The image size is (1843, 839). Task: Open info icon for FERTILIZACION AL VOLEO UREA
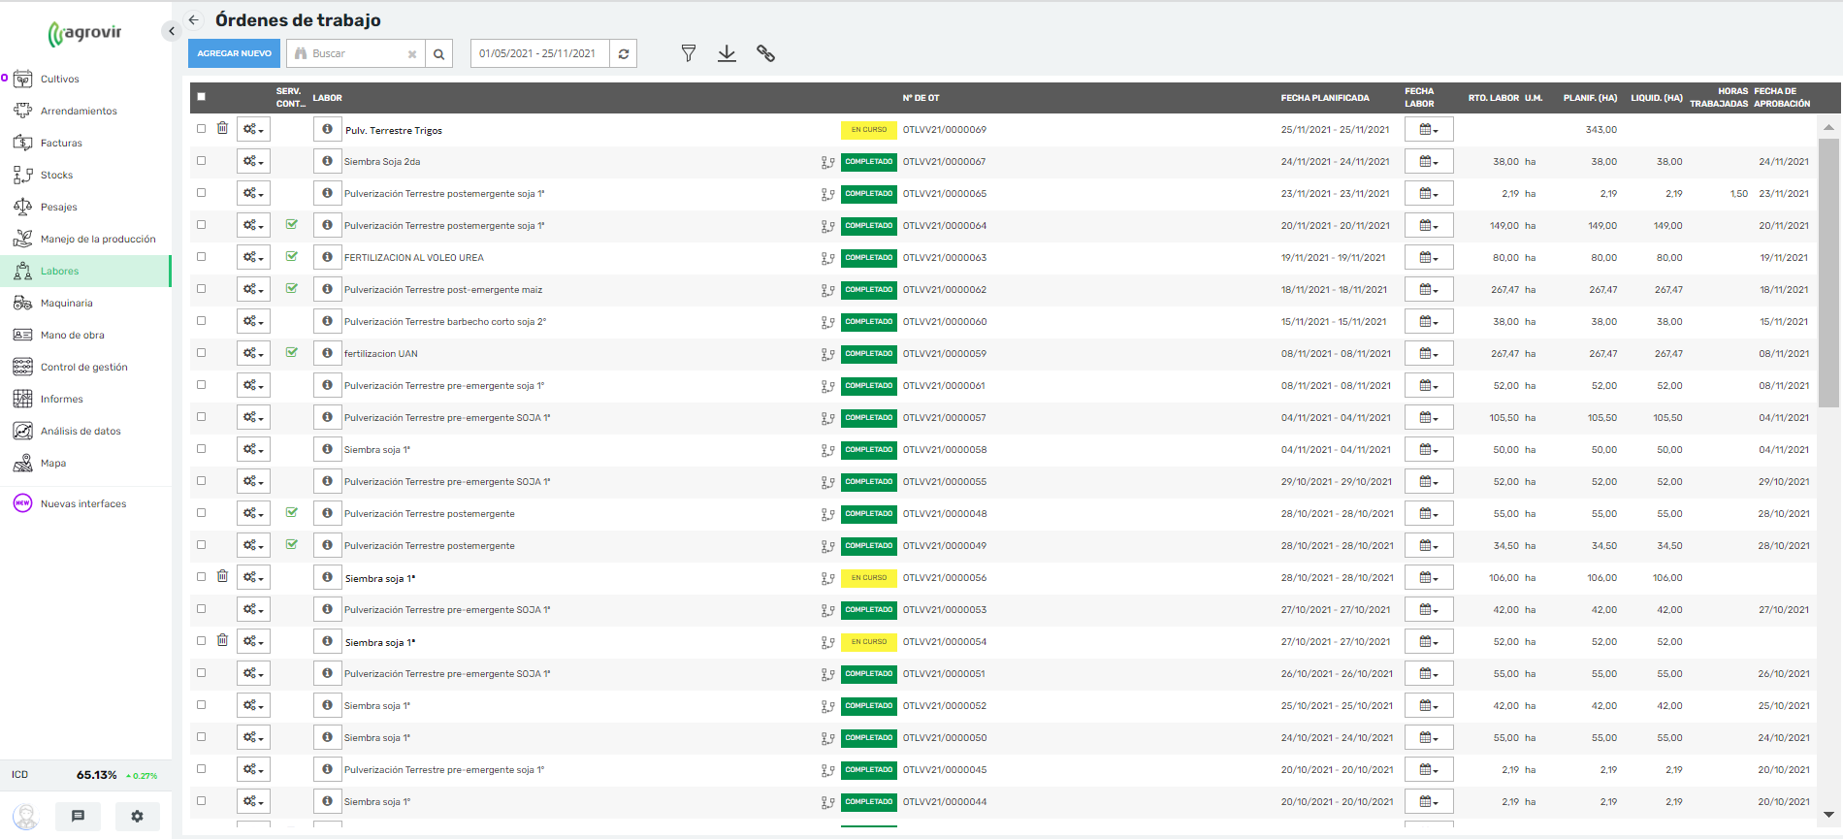coord(327,257)
